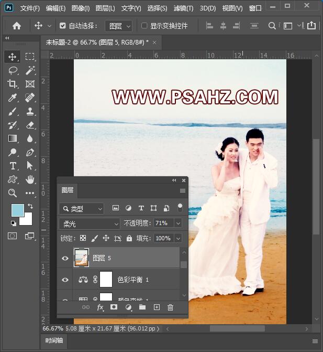This screenshot has width=323, height=352.
Task: Open the File menu
Action: point(30,8)
